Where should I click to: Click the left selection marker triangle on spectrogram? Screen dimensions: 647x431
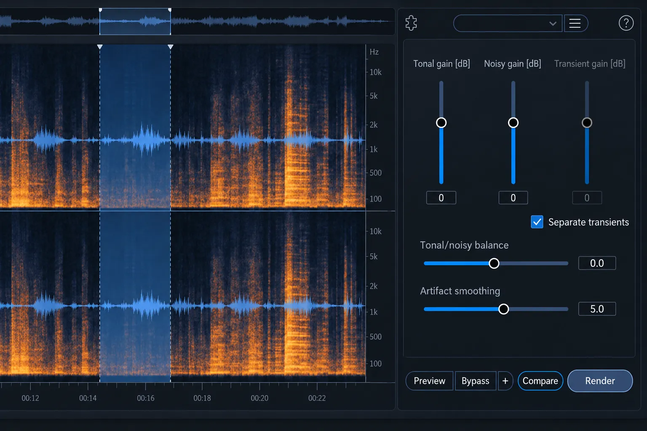(x=100, y=47)
